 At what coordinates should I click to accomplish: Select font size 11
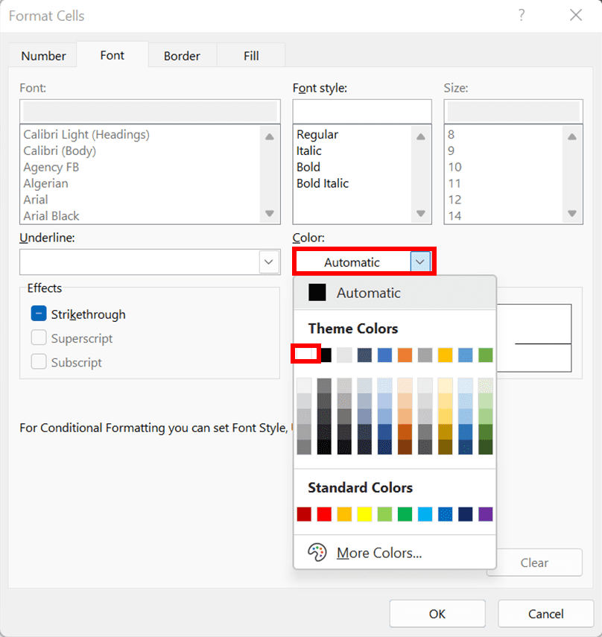(454, 183)
